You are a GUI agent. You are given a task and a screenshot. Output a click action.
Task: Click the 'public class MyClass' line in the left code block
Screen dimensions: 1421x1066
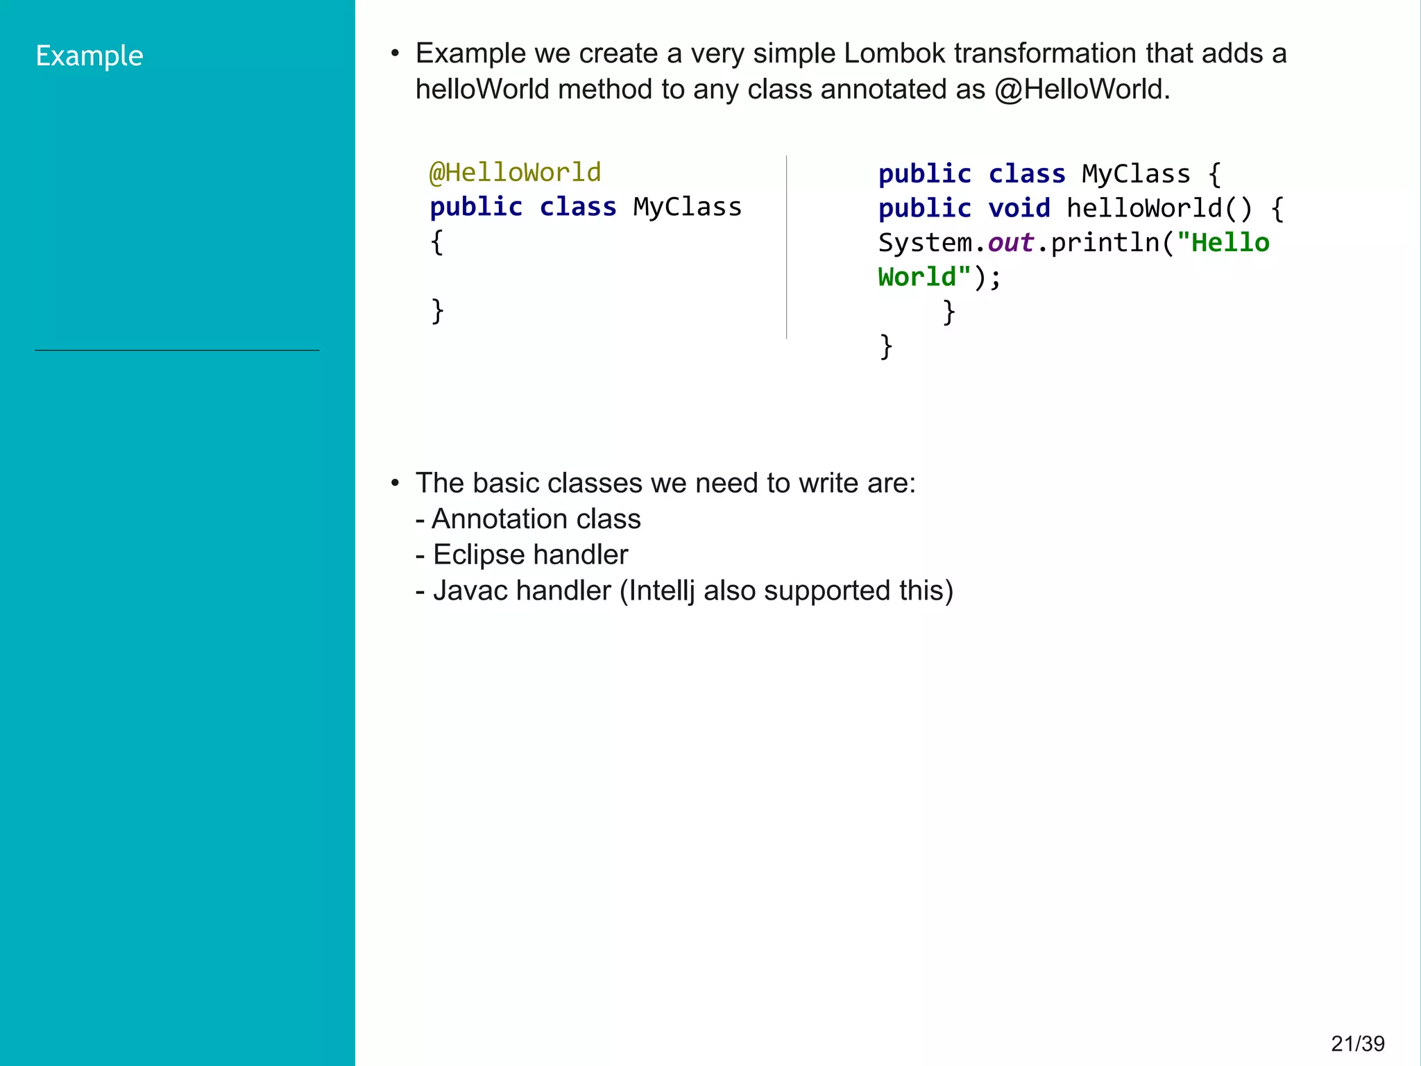pos(586,208)
